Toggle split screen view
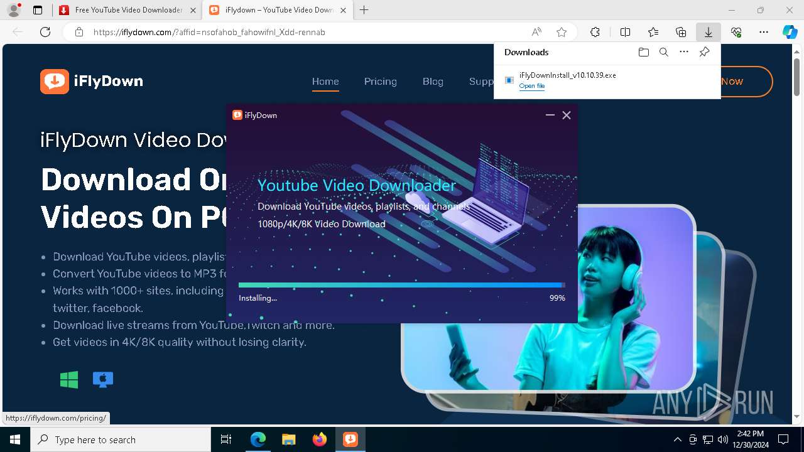804x452 pixels. [625, 32]
